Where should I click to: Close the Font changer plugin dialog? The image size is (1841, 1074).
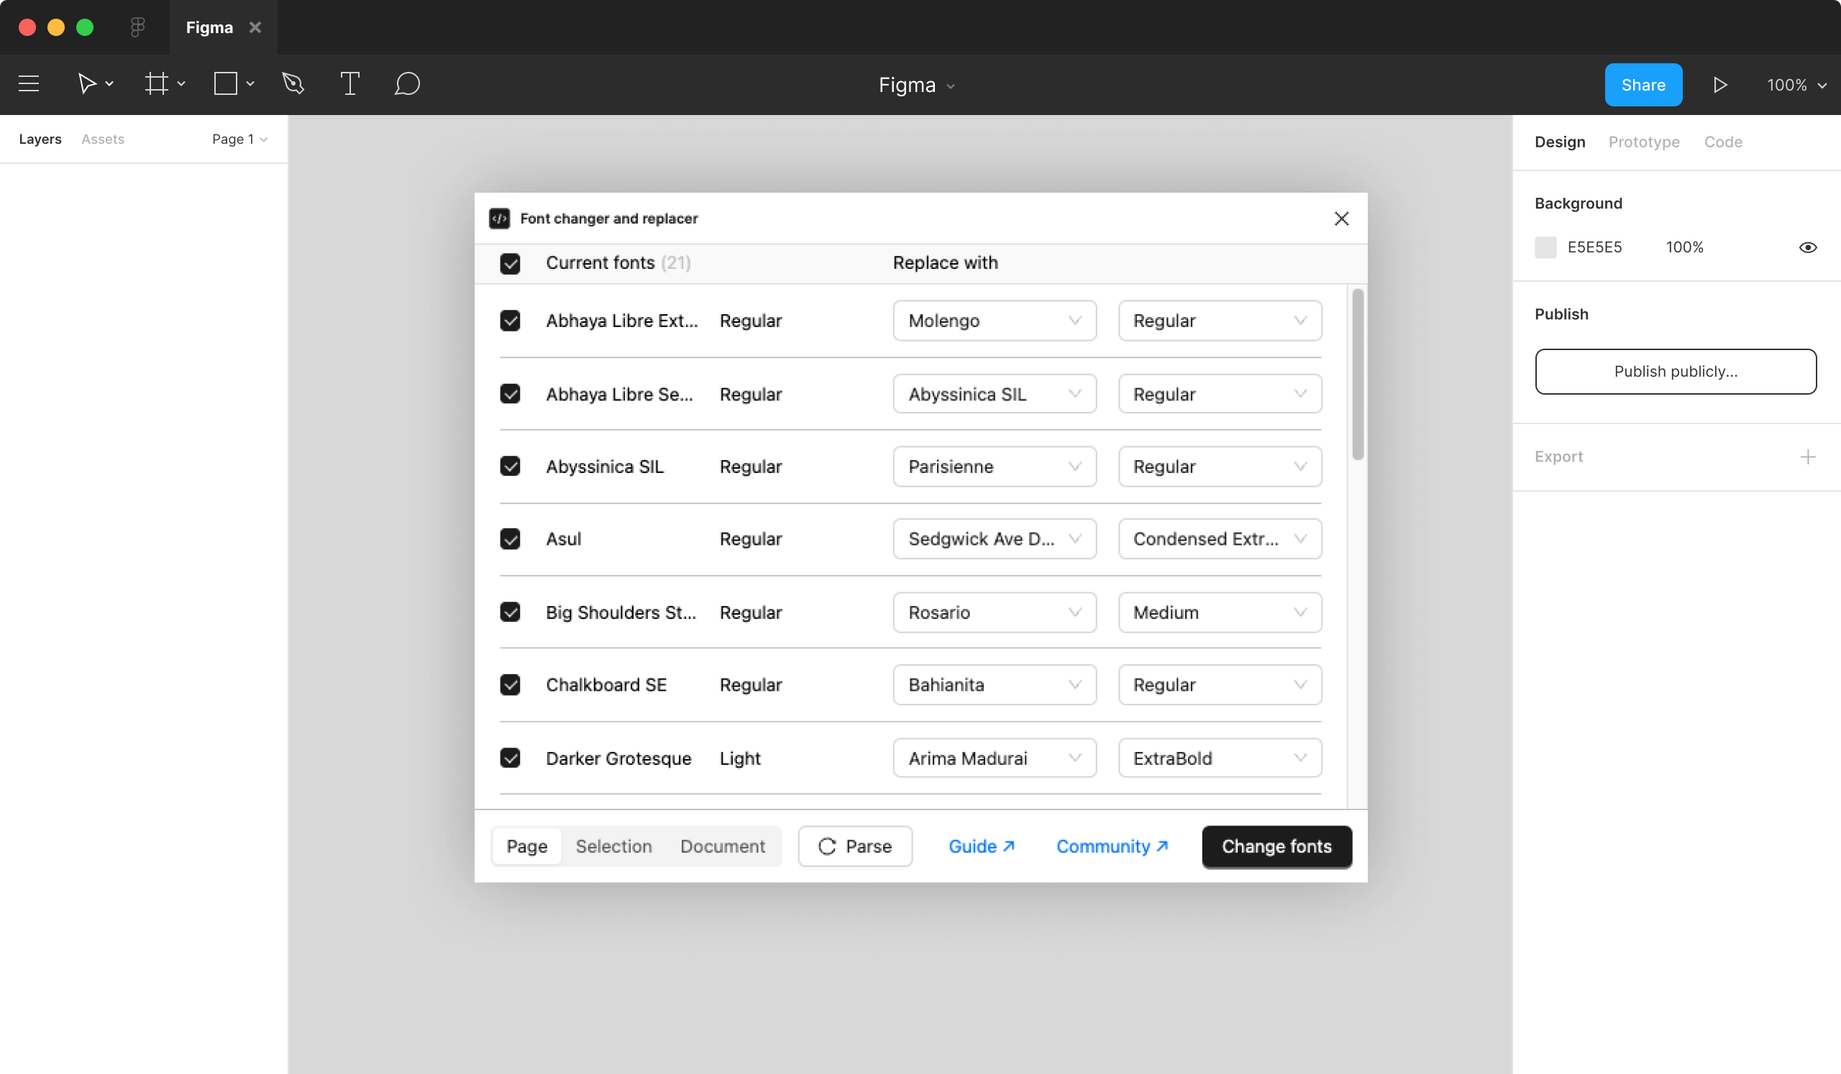[x=1341, y=219]
